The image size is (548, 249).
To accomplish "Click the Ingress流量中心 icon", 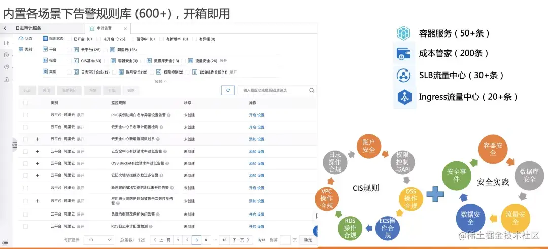I will click(x=404, y=97).
